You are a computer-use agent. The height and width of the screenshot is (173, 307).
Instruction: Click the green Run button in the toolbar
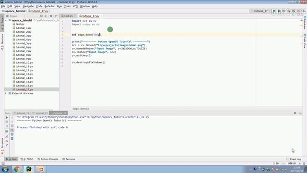coord(274,11)
